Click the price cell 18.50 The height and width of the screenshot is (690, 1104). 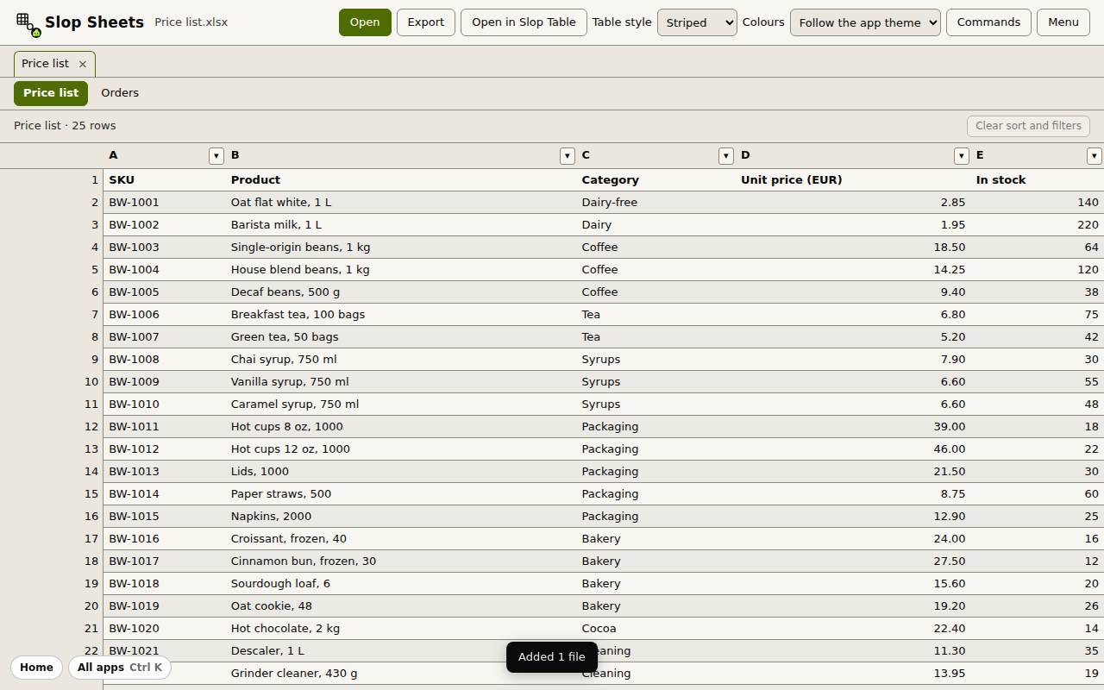click(853, 248)
